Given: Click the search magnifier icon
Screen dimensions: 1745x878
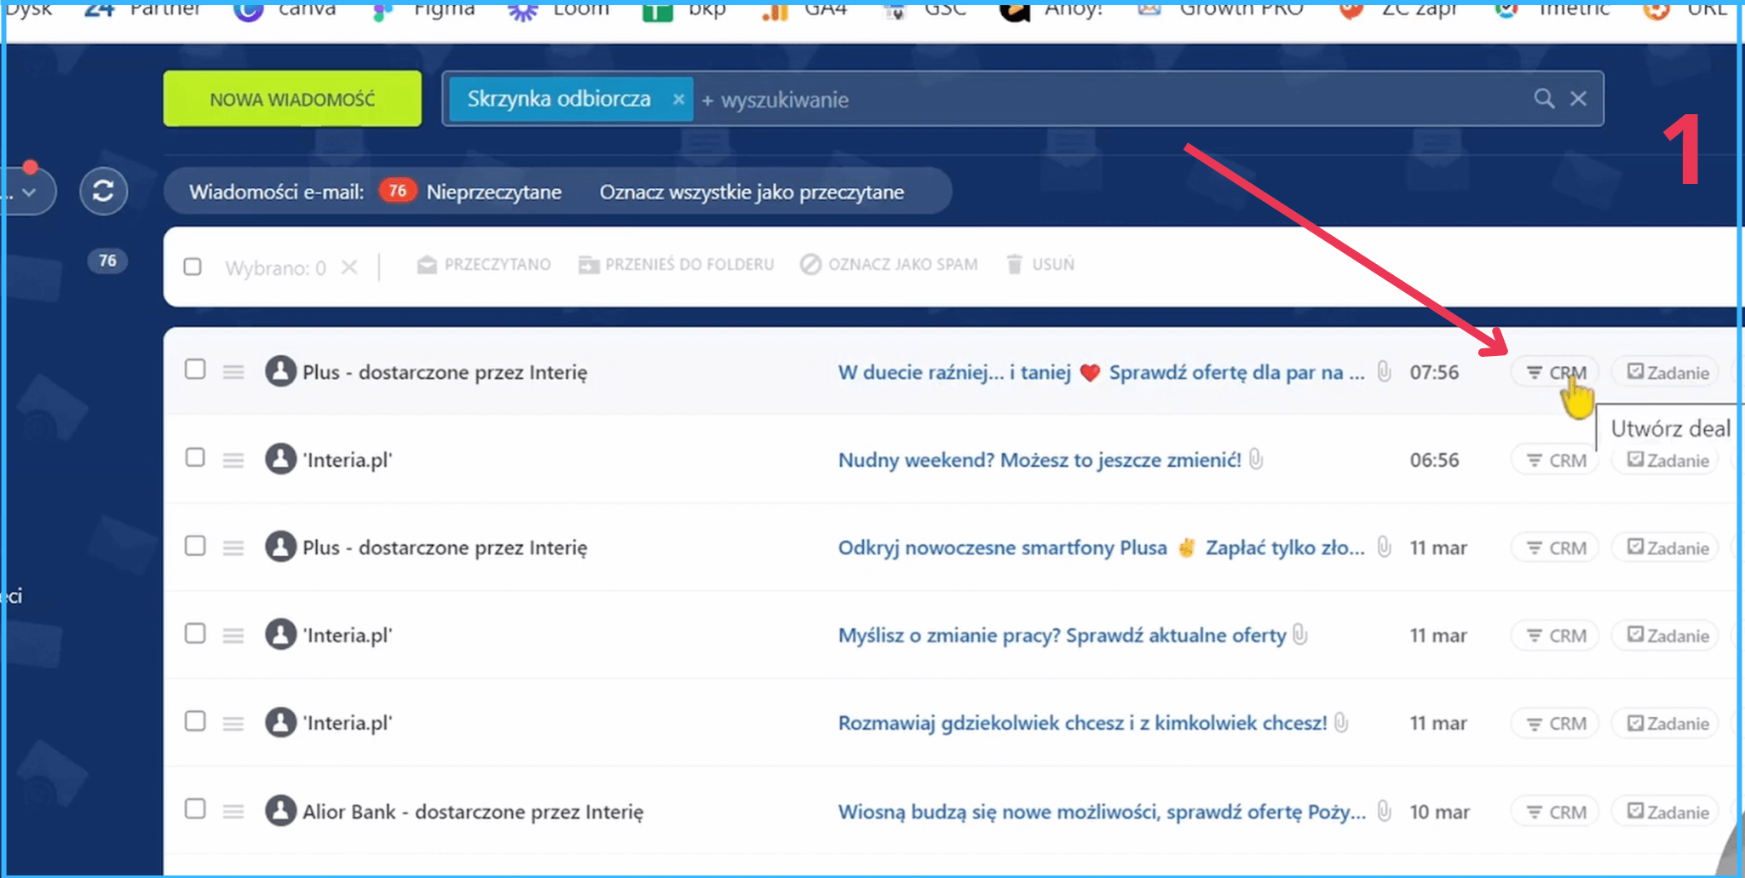Looking at the screenshot, I should (1544, 99).
